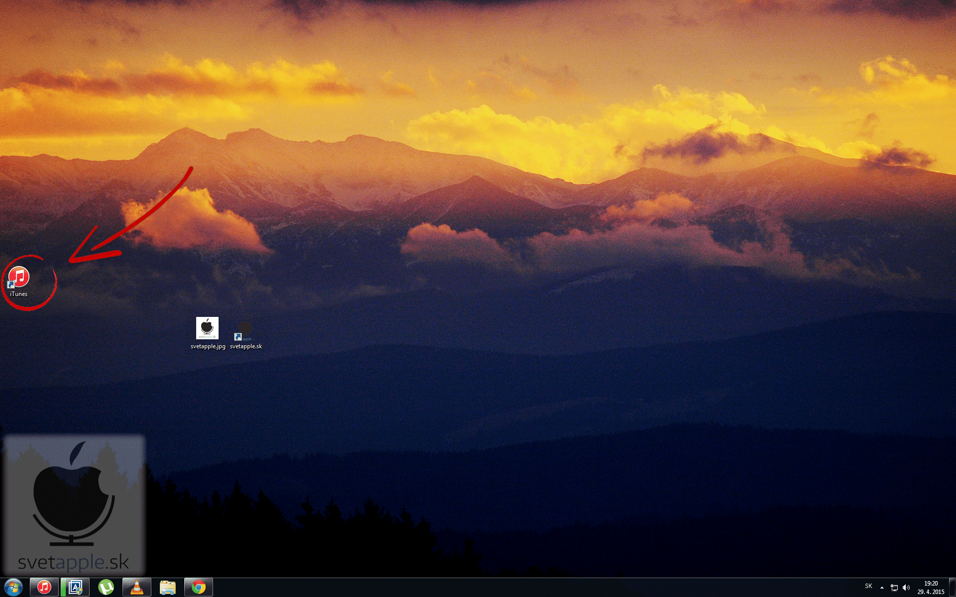Expand hidden system tray icons arrow
This screenshot has height=597, width=956.
point(882,588)
